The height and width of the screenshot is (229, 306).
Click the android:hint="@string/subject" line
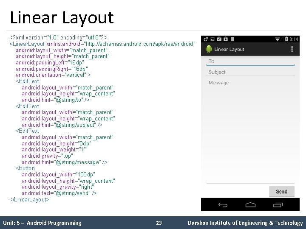tap(62, 125)
